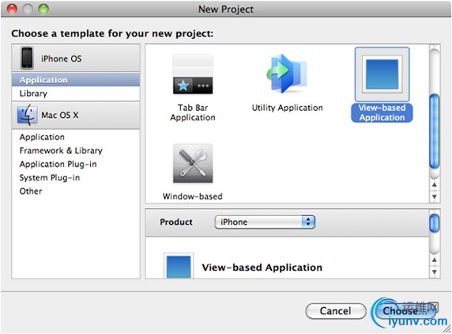Select the Tab Bar Application template icon
The width and height of the screenshot is (452, 334).
click(193, 74)
